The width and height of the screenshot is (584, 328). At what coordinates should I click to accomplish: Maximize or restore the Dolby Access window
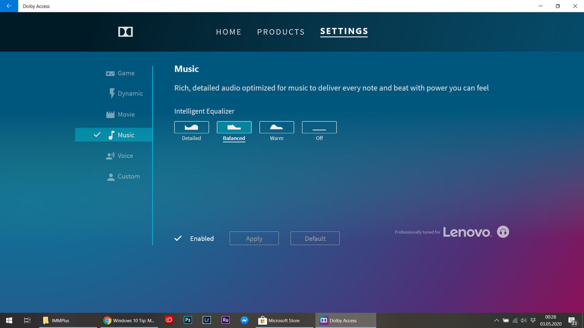558,6
